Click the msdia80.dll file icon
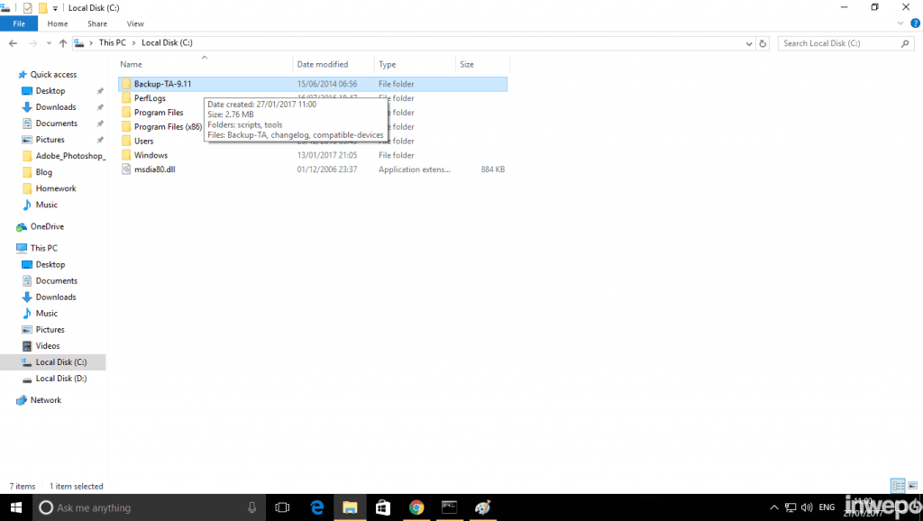The image size is (923, 521). pyautogui.click(x=126, y=169)
